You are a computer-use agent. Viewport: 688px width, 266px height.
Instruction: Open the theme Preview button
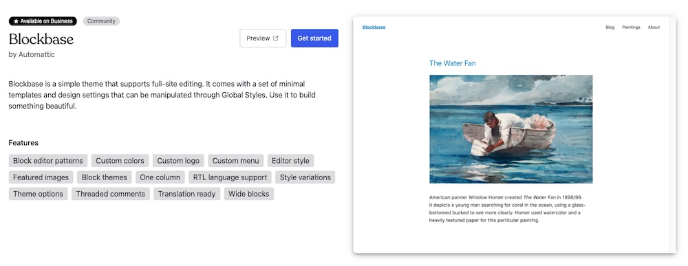[x=263, y=38]
